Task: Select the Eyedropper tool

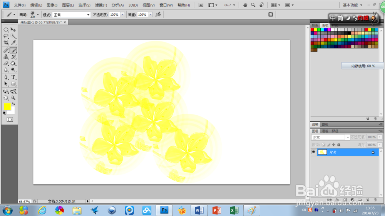Action: coord(13,43)
